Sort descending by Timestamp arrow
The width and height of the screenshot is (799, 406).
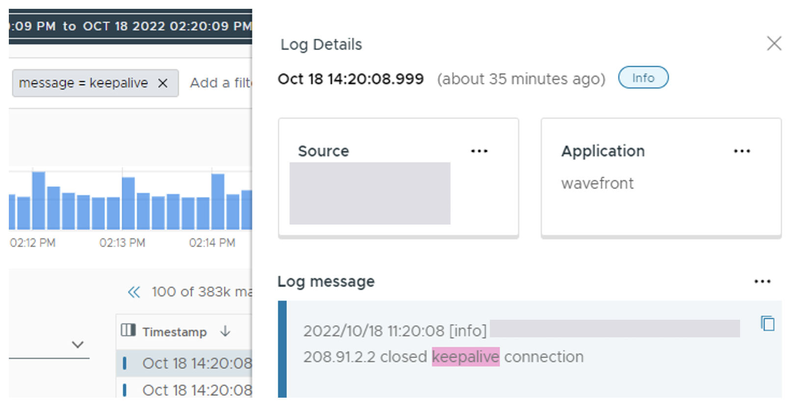(x=225, y=331)
